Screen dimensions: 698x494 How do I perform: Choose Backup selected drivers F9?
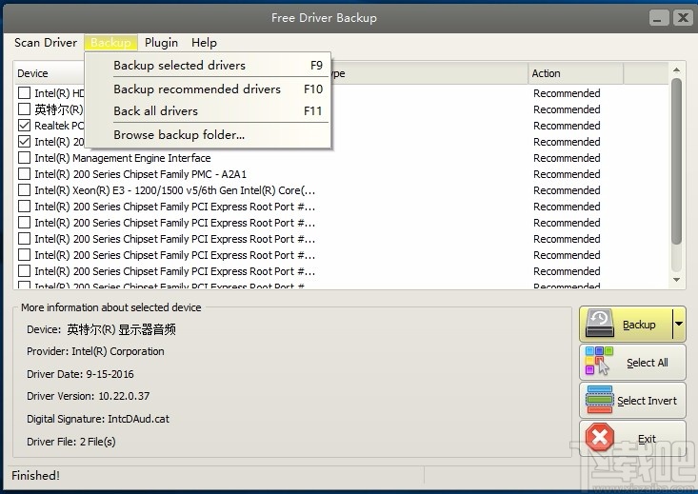(208, 66)
